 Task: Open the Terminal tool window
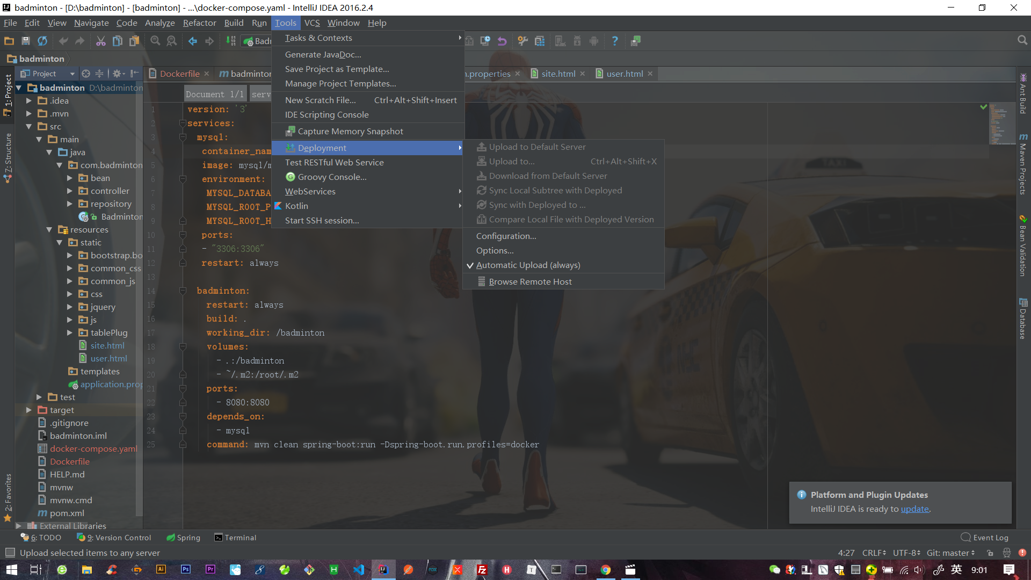pyautogui.click(x=235, y=538)
